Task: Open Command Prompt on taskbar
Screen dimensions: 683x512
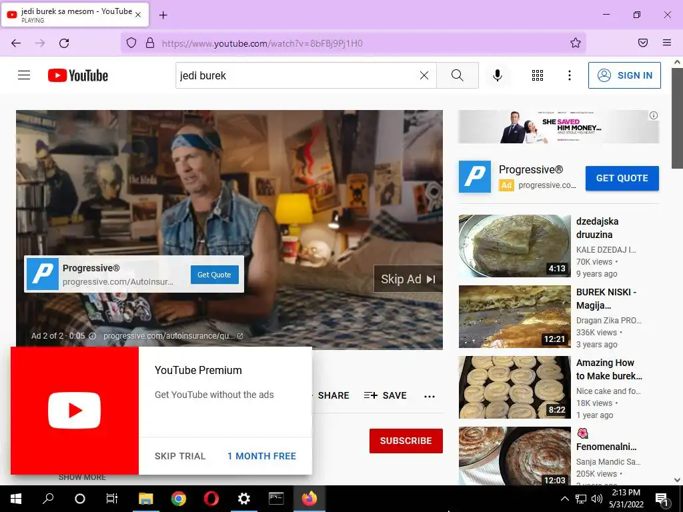Action: pyautogui.click(x=276, y=499)
